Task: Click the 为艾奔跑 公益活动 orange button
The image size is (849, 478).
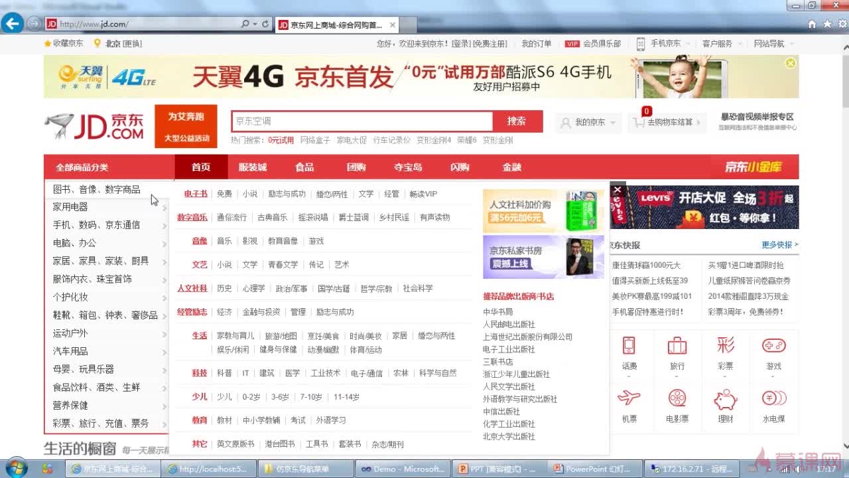Action: 186,127
